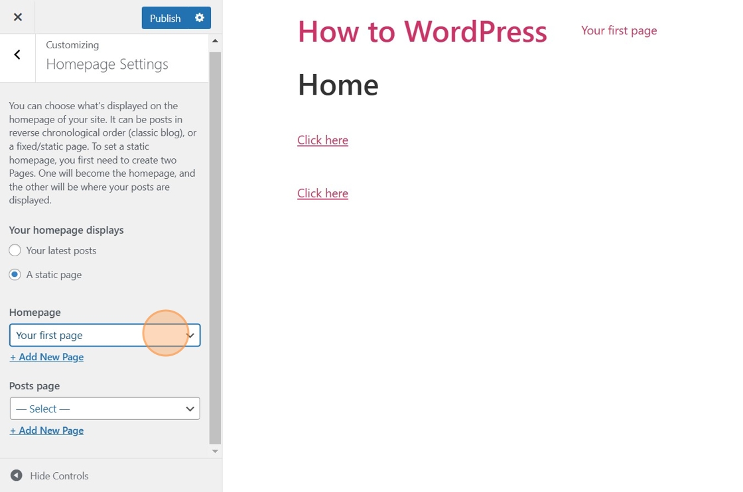The image size is (743, 492).
Task: Select the 'Your latest posts' radio button
Action: click(x=15, y=250)
